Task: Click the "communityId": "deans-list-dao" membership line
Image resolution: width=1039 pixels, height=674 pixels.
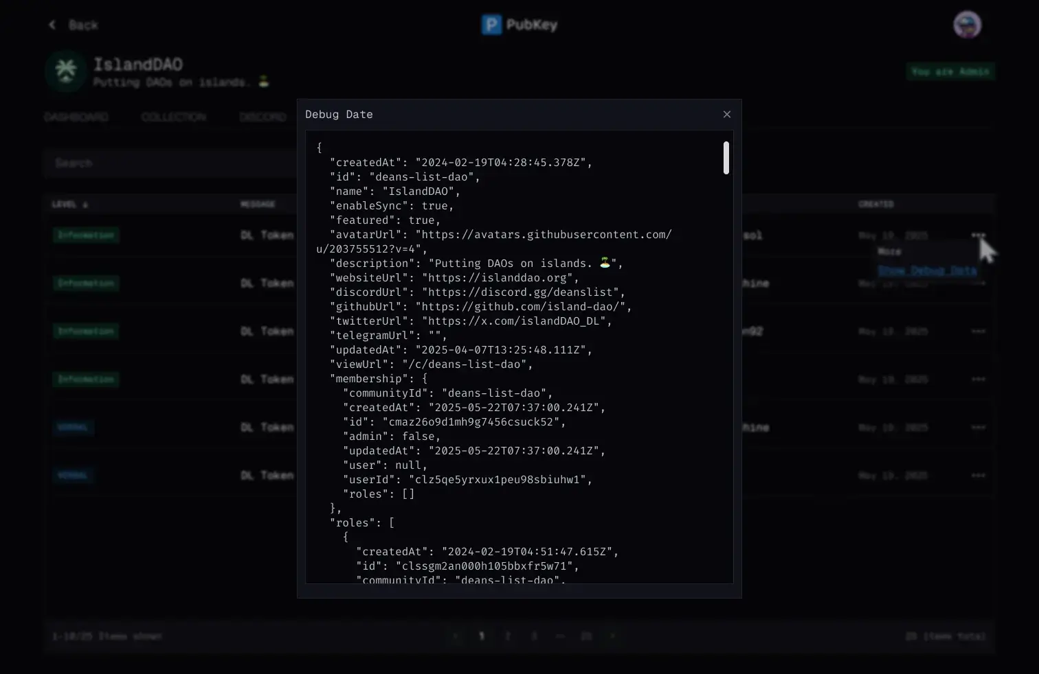Action: [x=448, y=393]
